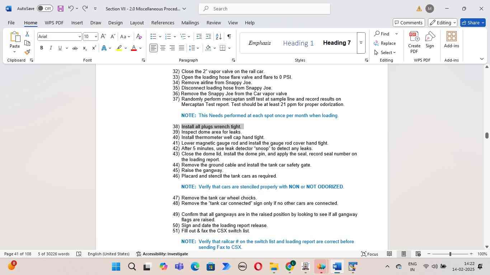Image resolution: width=490 pixels, height=275 pixels.
Task: Open the File menu
Action: (x=11, y=23)
